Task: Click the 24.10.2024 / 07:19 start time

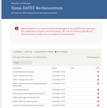Action: pyautogui.click(x=58, y=76)
